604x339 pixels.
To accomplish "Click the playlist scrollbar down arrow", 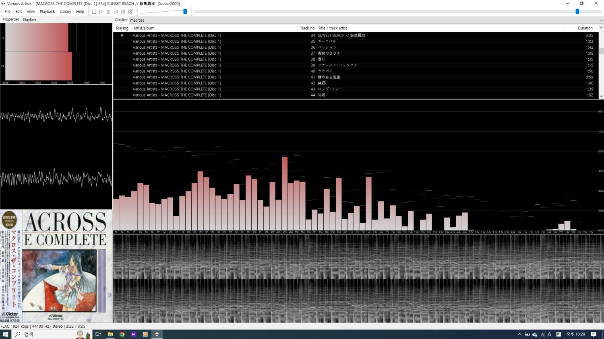I will coord(601,96).
